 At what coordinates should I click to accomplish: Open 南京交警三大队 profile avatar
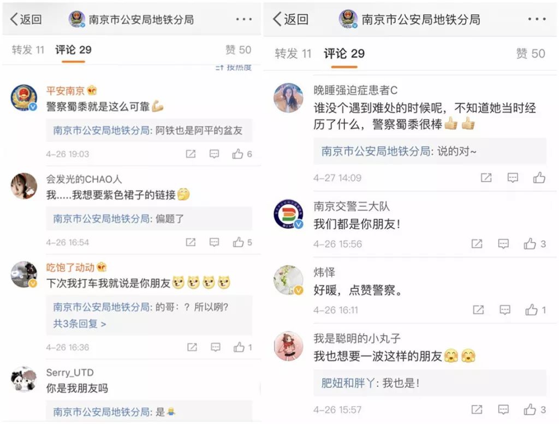pyautogui.click(x=288, y=214)
